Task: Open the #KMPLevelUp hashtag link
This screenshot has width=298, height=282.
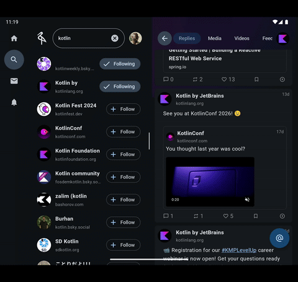Action: click(x=239, y=250)
